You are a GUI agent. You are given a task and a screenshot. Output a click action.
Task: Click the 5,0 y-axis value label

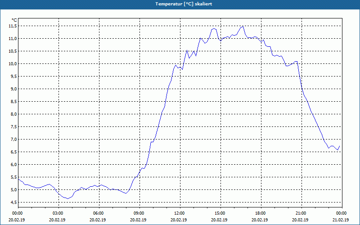[x=14, y=190]
